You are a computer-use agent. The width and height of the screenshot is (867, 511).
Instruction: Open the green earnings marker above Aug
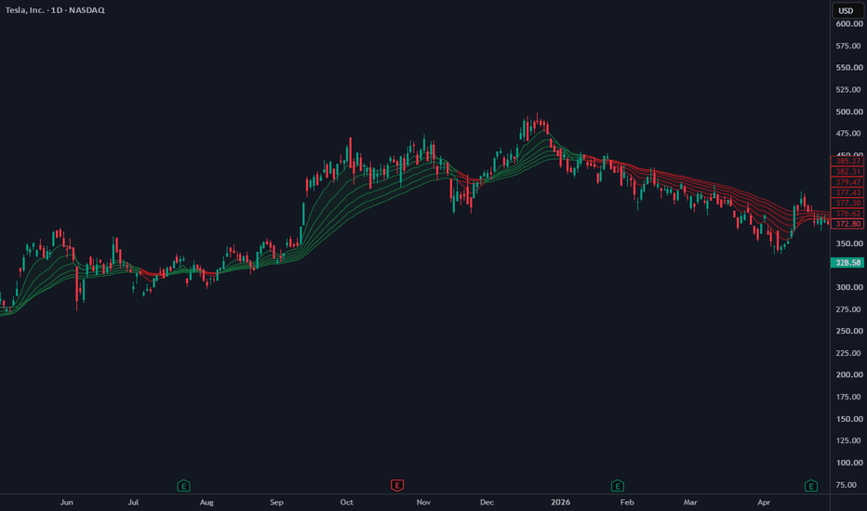point(183,486)
